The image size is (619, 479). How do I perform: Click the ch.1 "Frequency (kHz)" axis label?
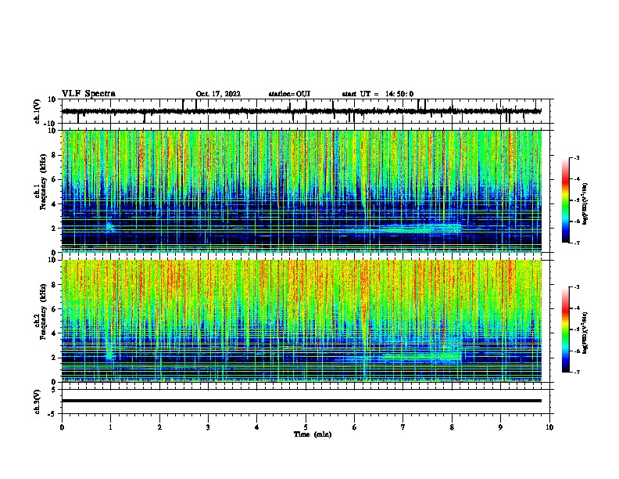click(43, 181)
